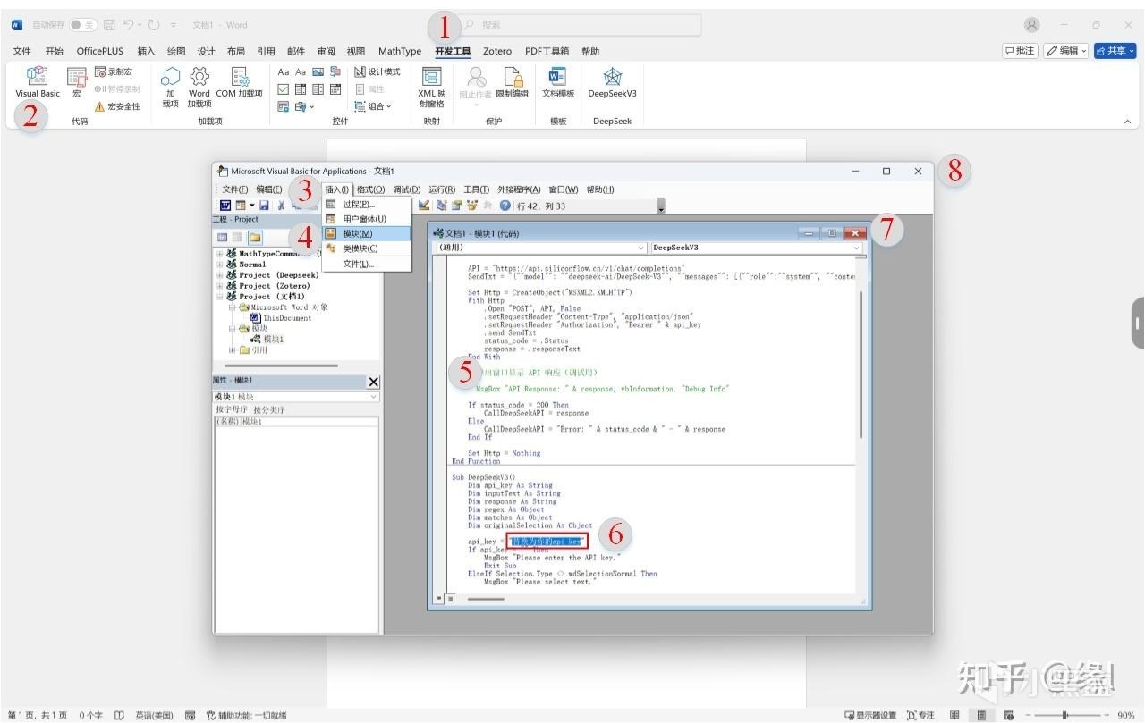Screen dimensions: 1145x723
Task: Click 录制宏 record macro
Action: 114,71
